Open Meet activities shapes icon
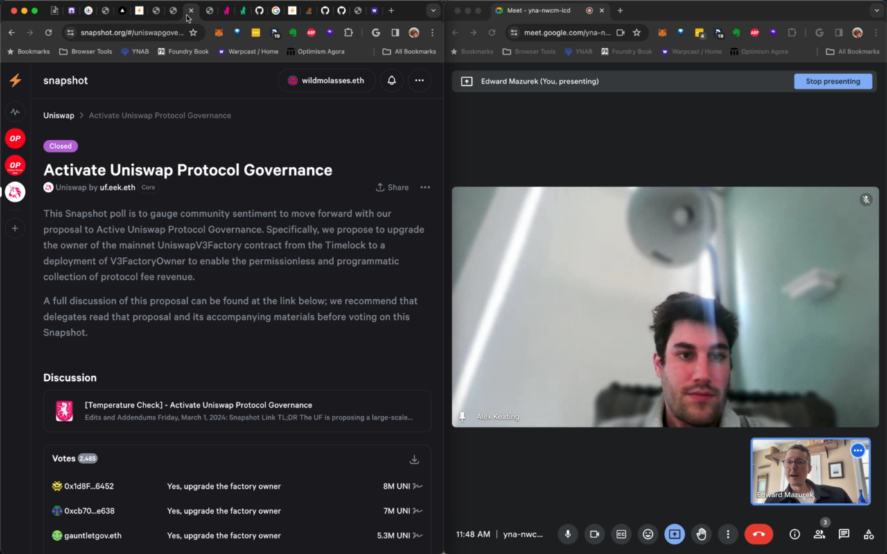The width and height of the screenshot is (887, 554). tap(868, 534)
